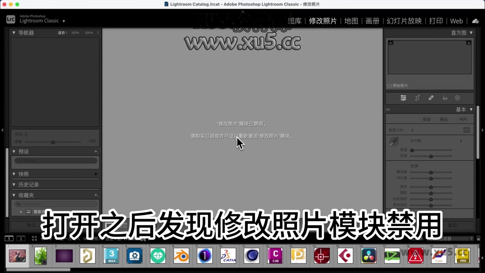Toggle the 基本 panel eye switch
485x273 pixels.
pyautogui.click(x=388, y=109)
